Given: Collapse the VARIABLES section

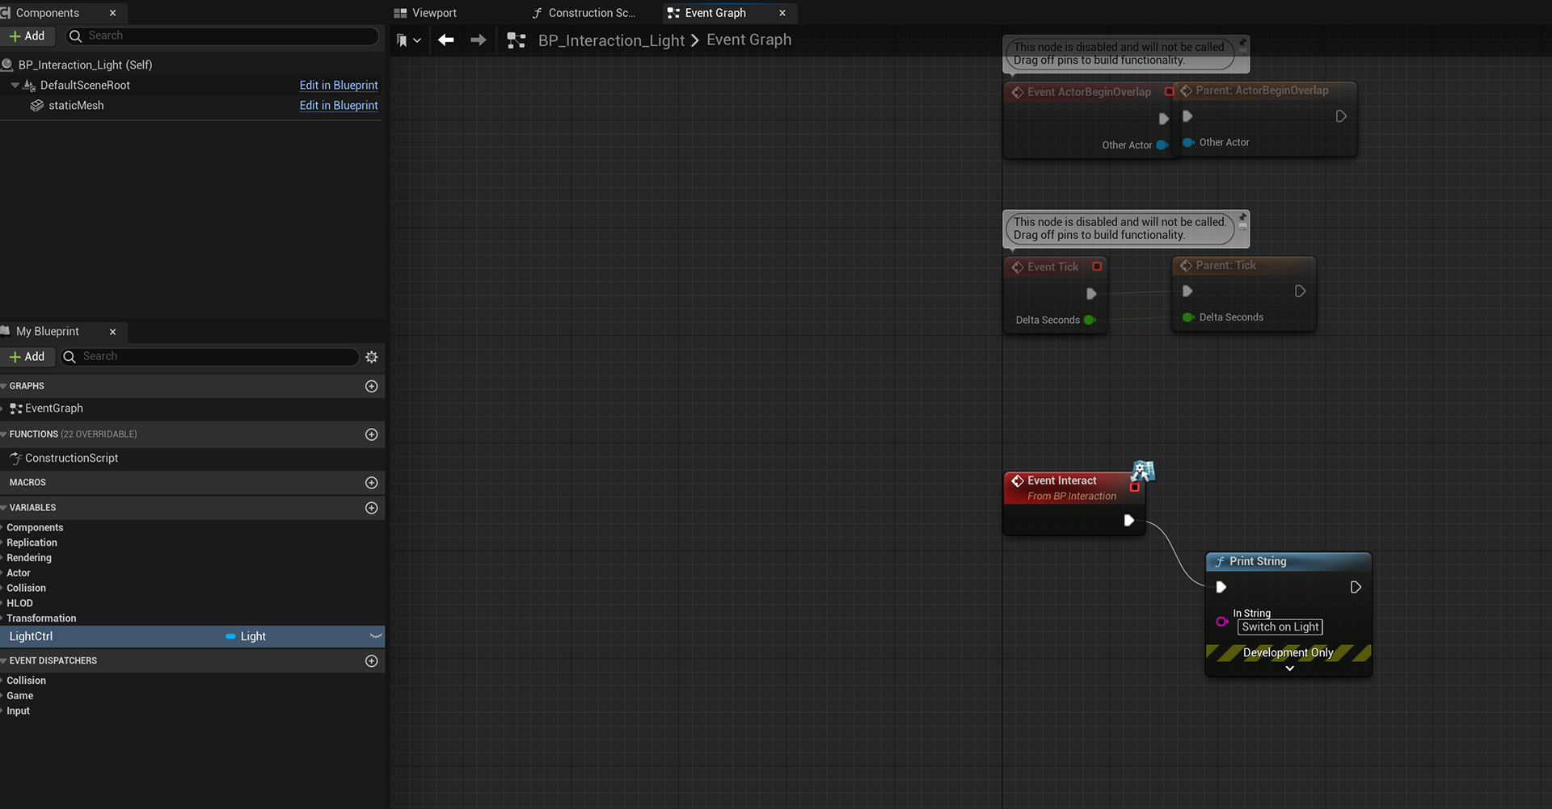Looking at the screenshot, I should (4, 508).
